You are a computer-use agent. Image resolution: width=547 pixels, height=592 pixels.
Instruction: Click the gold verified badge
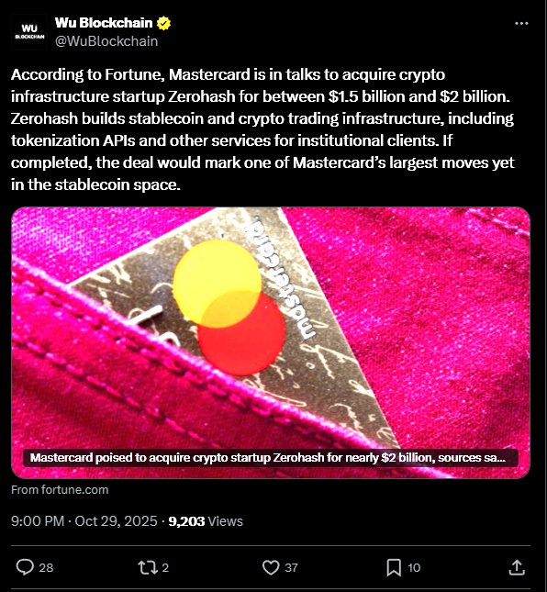[x=164, y=23]
